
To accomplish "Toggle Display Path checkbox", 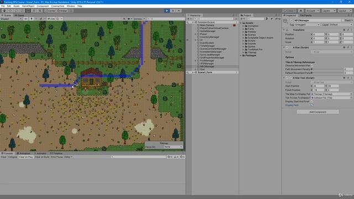I will pos(312,105).
